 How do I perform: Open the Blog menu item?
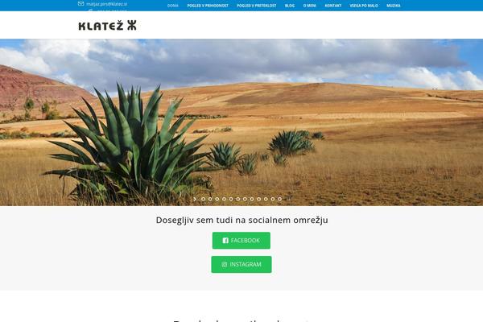pos(290,6)
